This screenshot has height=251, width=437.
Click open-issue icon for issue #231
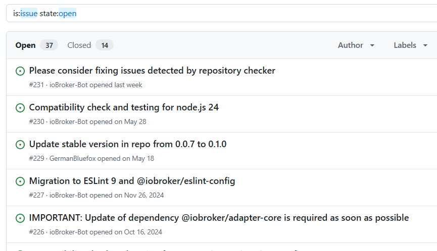click(x=20, y=71)
